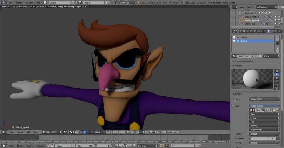284x148 pixels.
Task: Open the Linear interpolation dropdown
Action: click(x=264, y=118)
